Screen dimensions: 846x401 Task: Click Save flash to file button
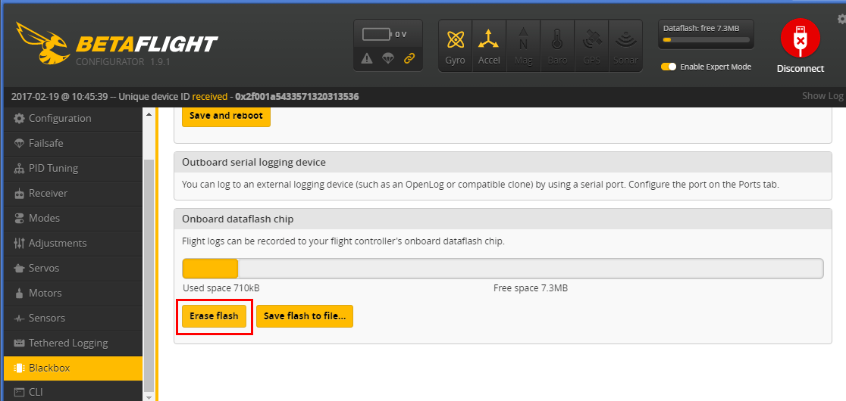point(305,316)
